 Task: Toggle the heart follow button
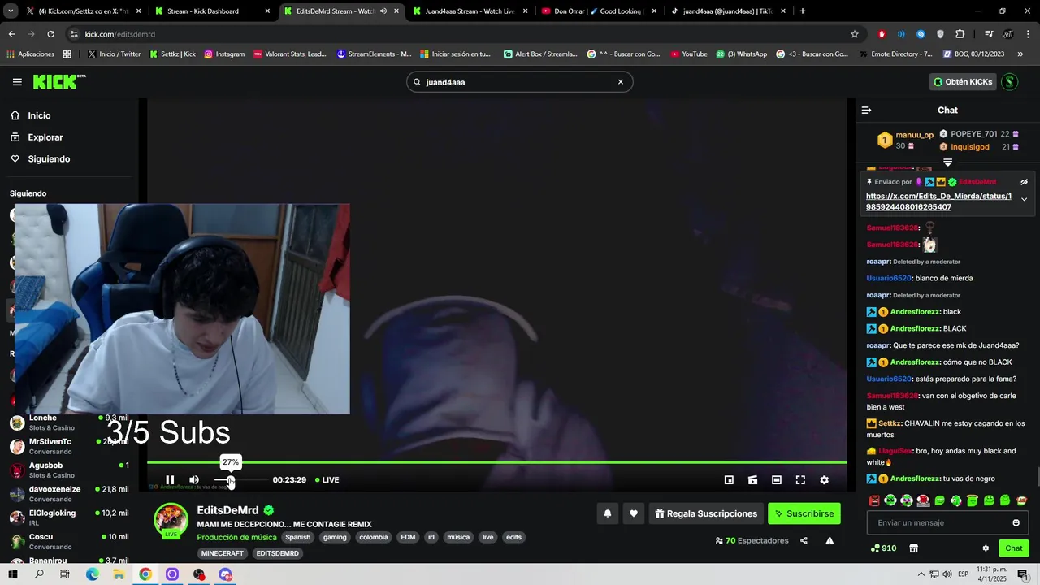coord(634,513)
